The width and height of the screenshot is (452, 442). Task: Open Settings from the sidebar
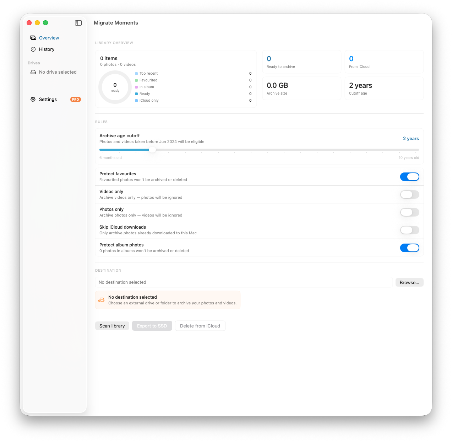pyautogui.click(x=48, y=99)
